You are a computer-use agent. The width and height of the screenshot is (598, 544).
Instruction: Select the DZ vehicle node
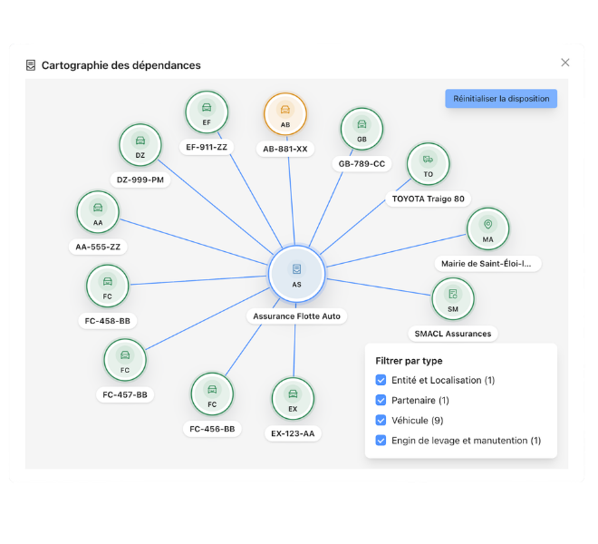click(x=140, y=145)
